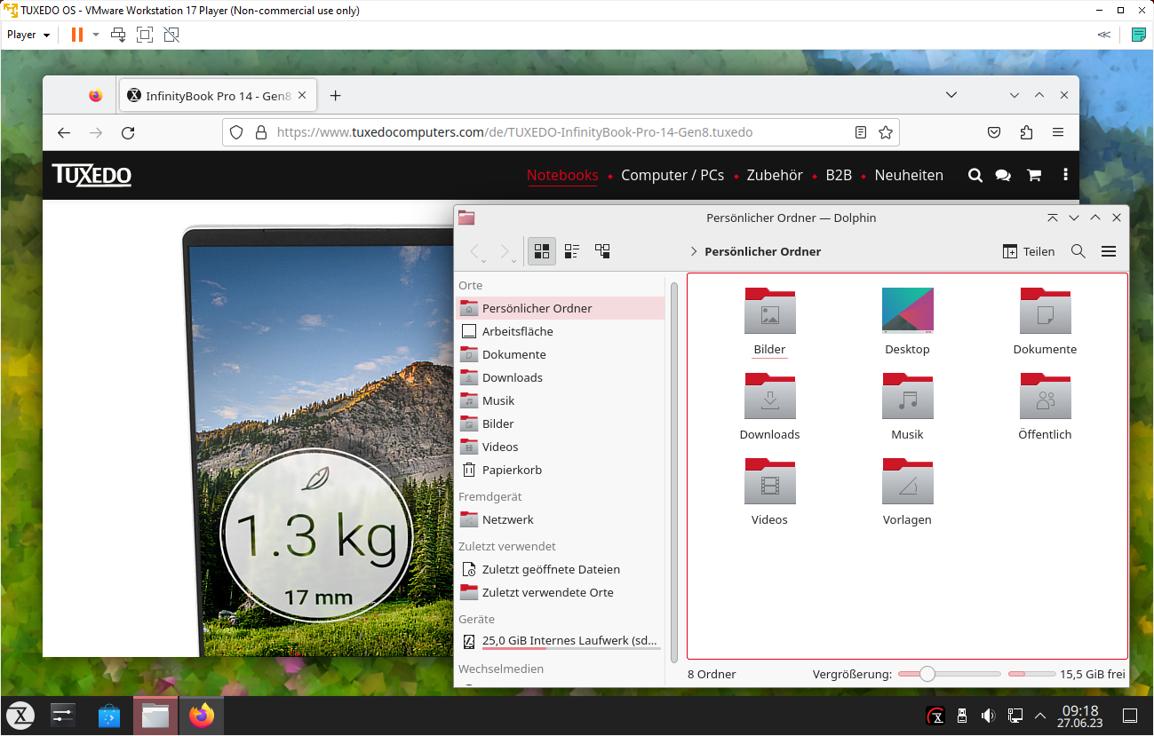Close InfinityBook Pro 14 tab

tap(304, 96)
